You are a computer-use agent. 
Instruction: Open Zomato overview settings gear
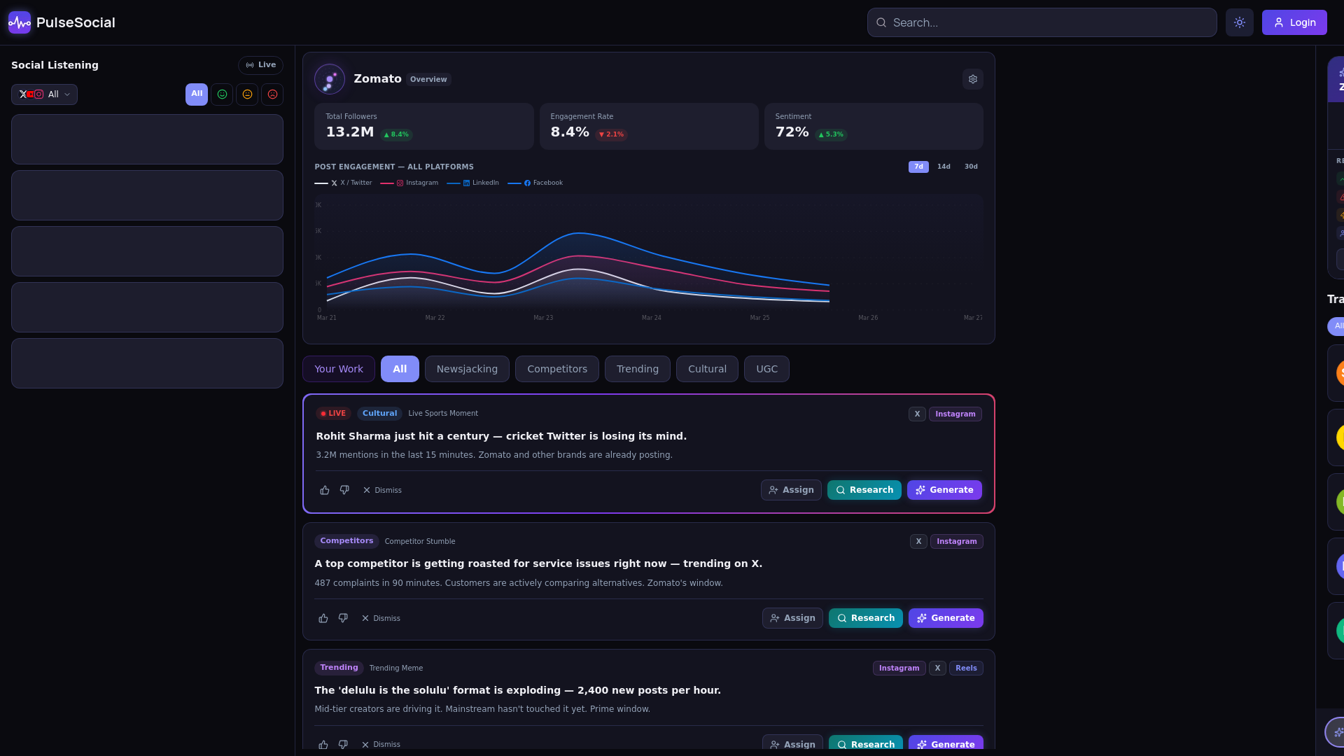(973, 79)
